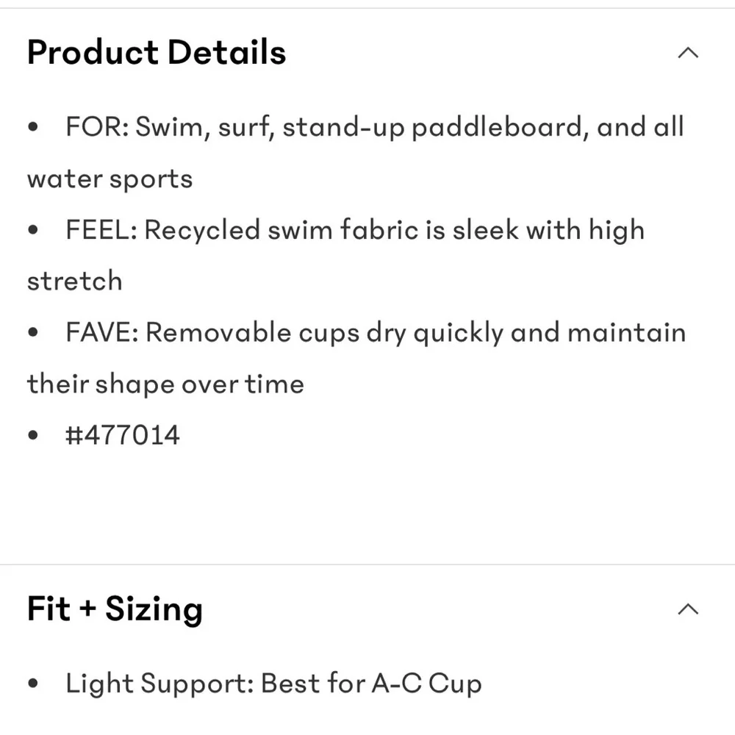
Task: Click the divider line above Fit + Sizing
Action: pos(367,564)
